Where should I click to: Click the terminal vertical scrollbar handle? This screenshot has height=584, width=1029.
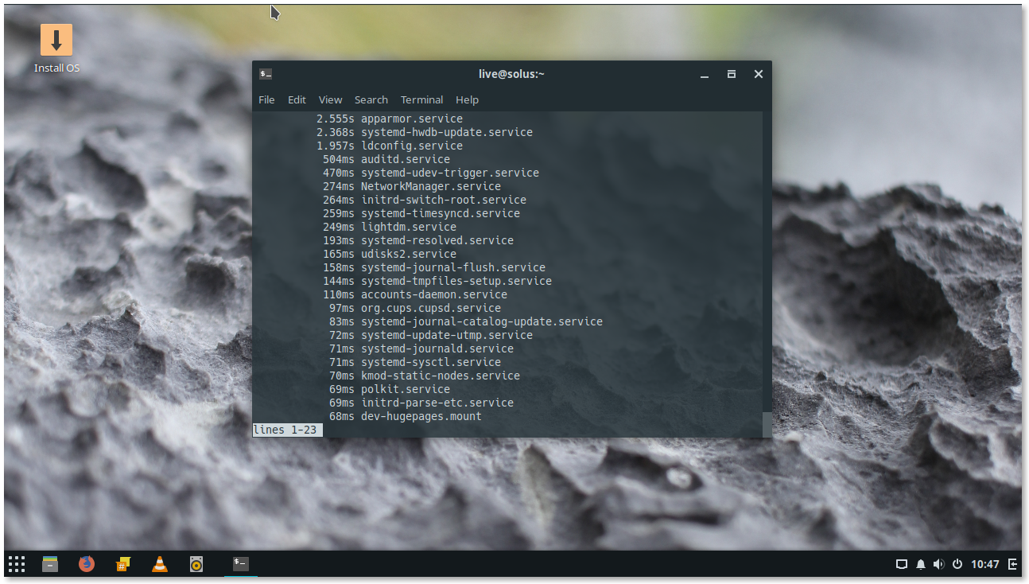tap(767, 424)
